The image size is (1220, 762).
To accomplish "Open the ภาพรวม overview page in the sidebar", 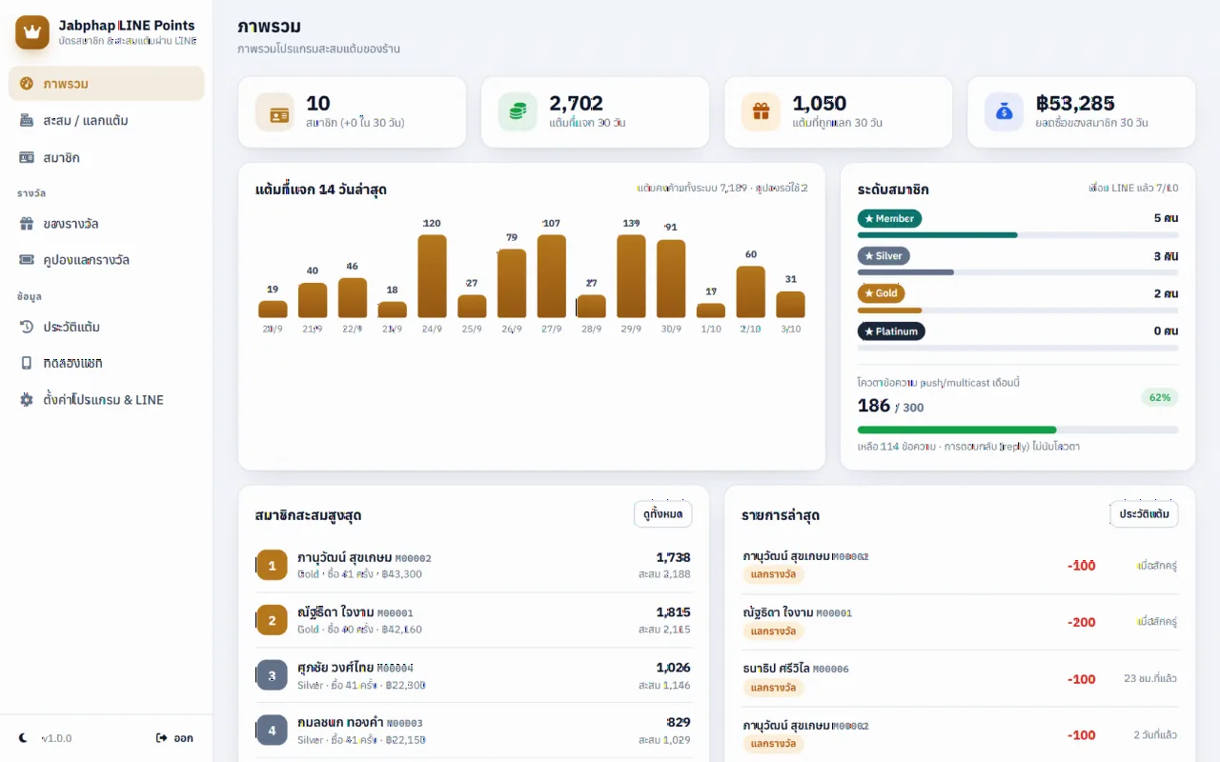I will coord(107,84).
